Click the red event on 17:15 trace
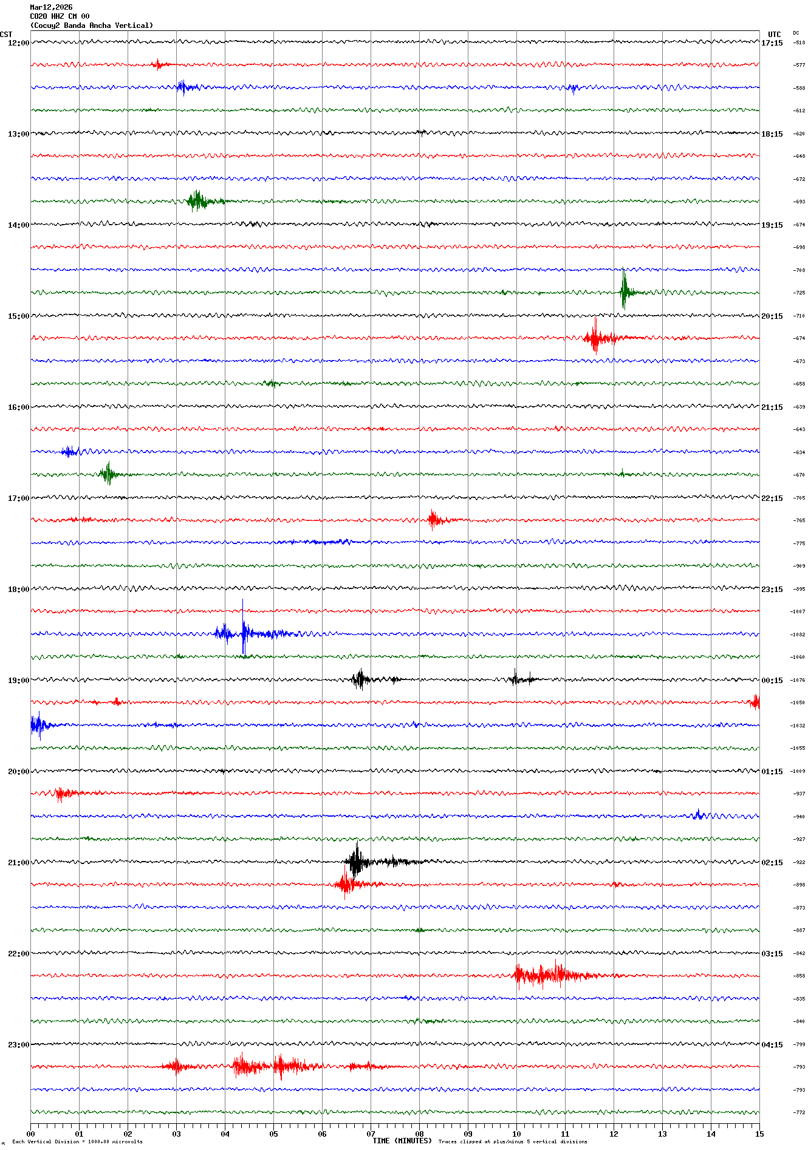 (433, 520)
